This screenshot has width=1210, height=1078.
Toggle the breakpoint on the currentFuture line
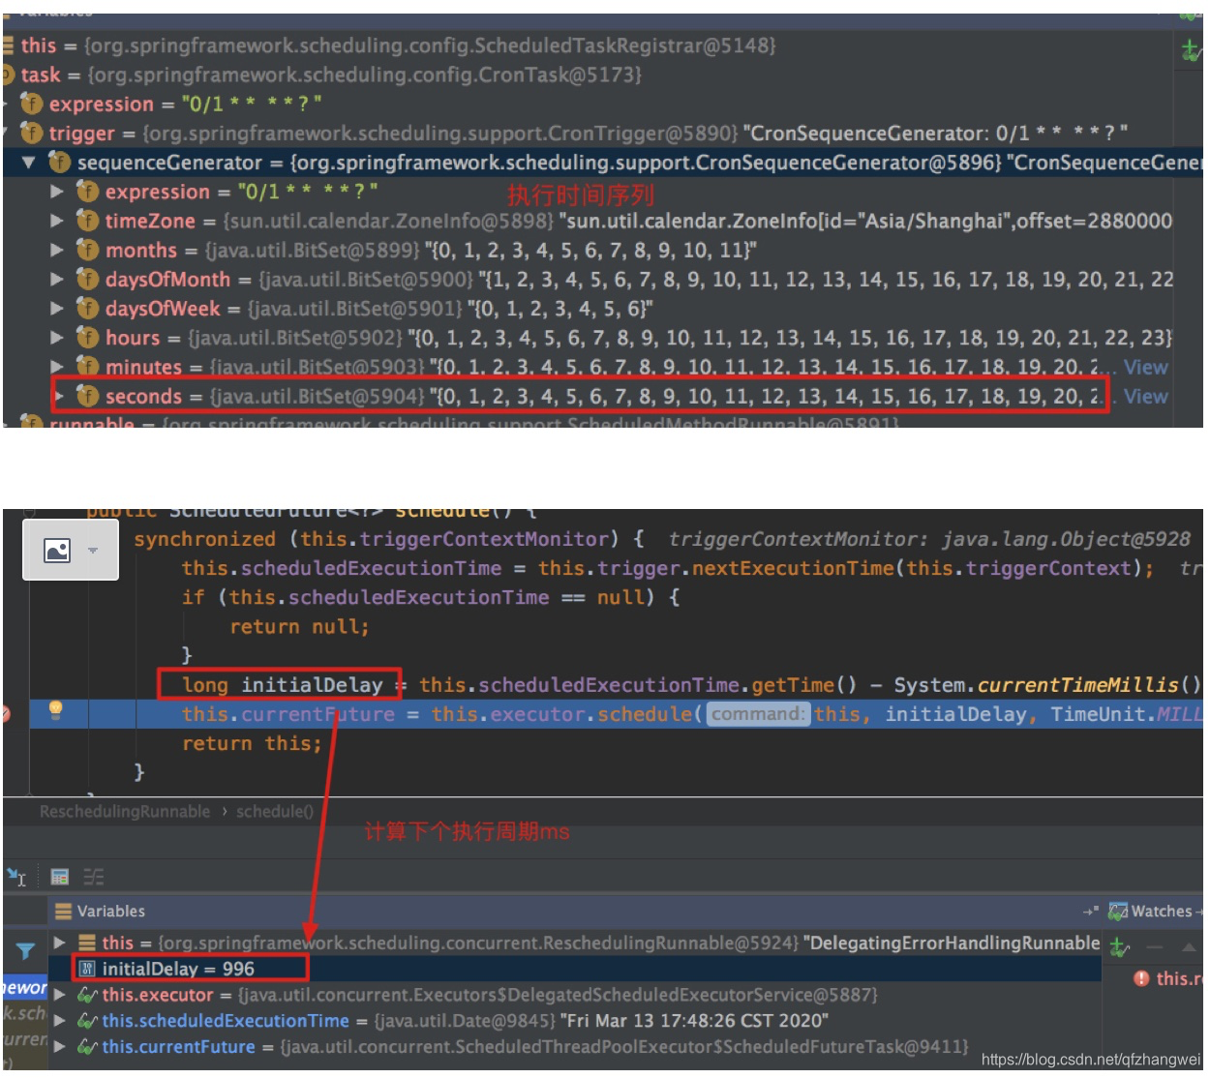pos(8,714)
